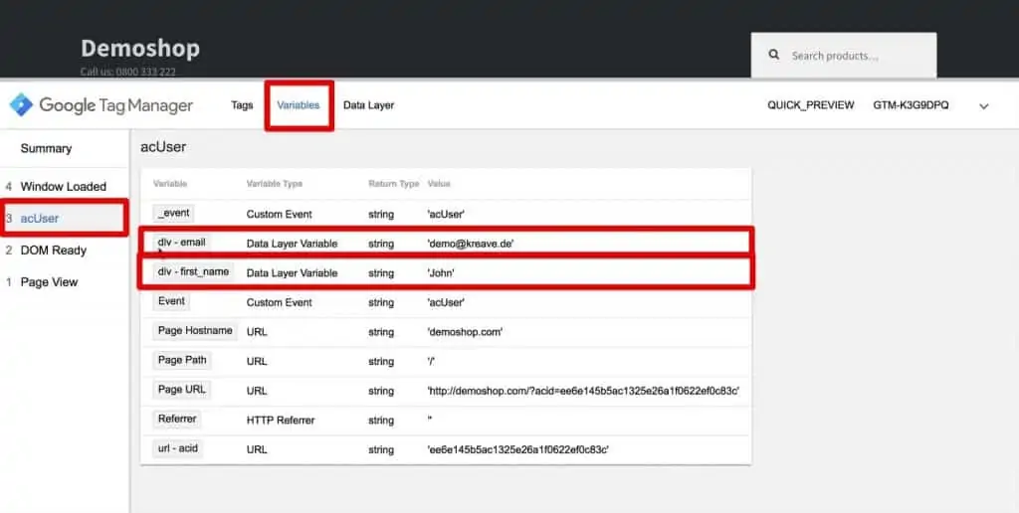
Task: Click the Variable Type column header
Action: (x=275, y=184)
